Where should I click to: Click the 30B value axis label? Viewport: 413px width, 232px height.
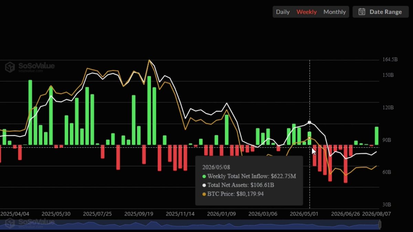[387, 205]
